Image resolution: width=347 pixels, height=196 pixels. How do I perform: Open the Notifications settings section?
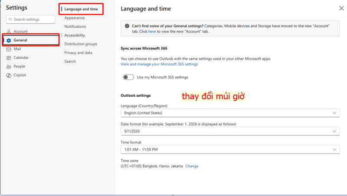pos(75,26)
